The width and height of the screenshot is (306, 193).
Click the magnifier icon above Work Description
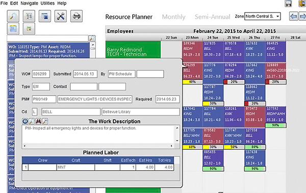click(32, 121)
